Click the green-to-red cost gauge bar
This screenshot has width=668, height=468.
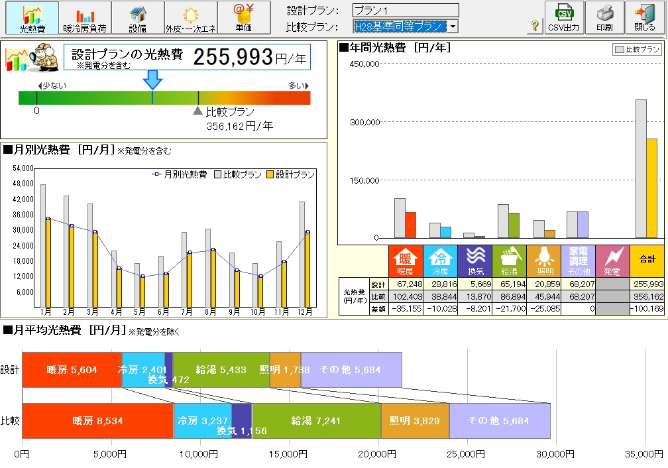pyautogui.click(x=164, y=97)
